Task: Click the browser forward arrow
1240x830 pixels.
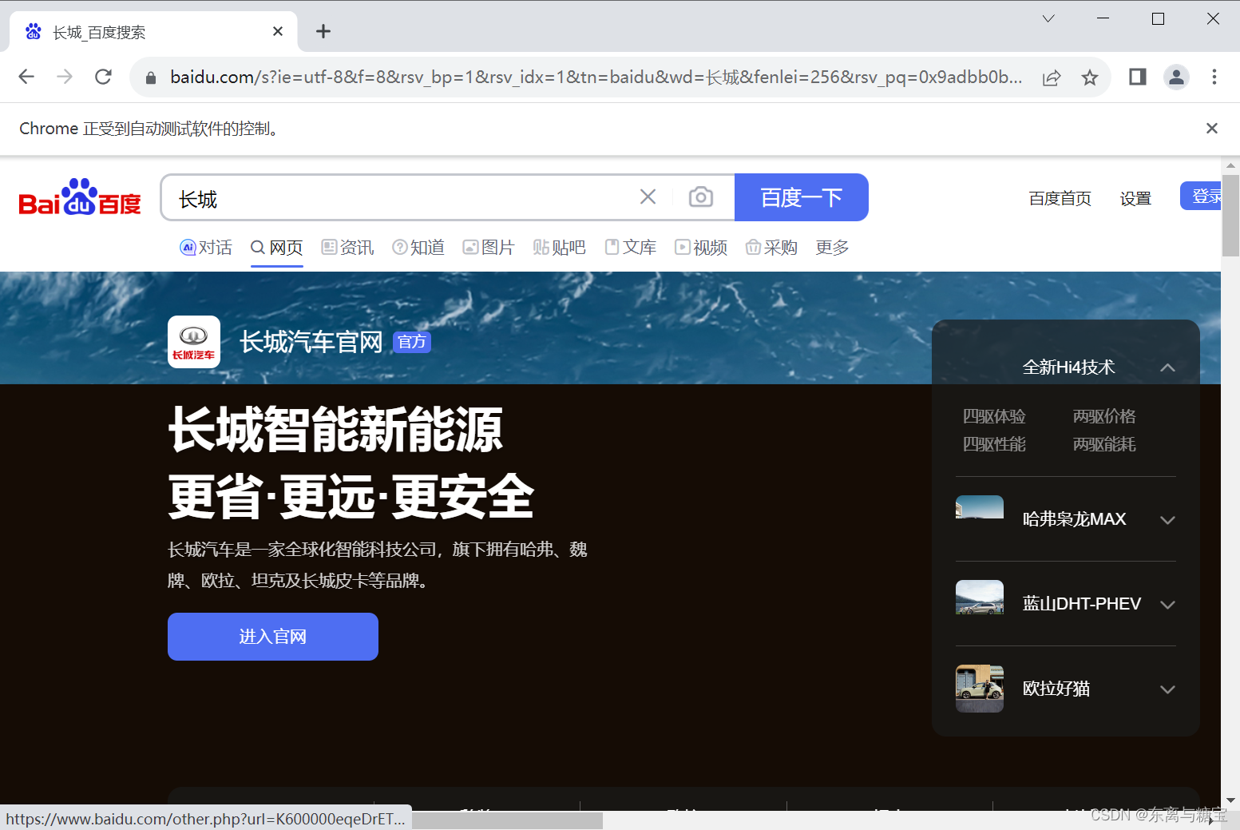Action: click(x=65, y=77)
